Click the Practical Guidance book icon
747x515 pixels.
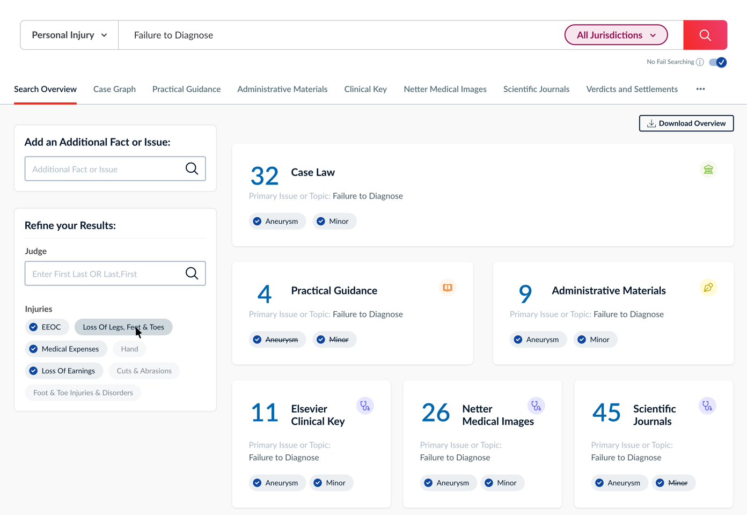coord(447,288)
